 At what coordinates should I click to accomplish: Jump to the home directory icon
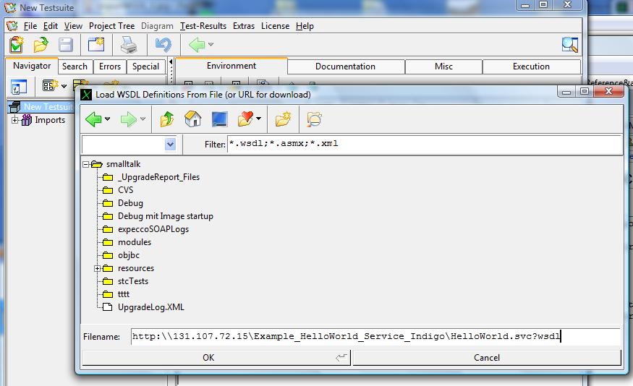(x=192, y=119)
